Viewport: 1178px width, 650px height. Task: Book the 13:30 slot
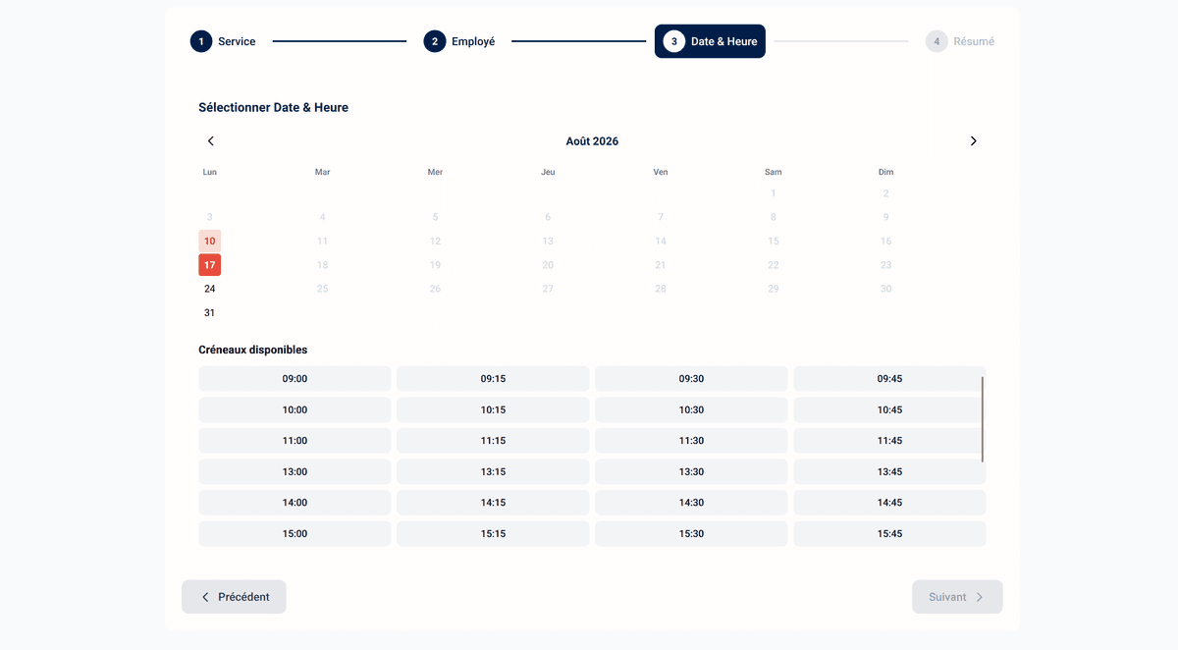pyautogui.click(x=691, y=471)
